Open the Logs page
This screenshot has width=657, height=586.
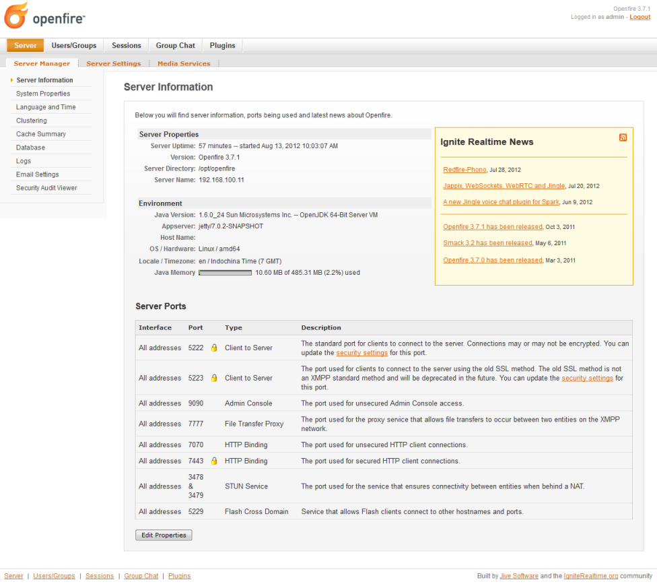click(24, 160)
